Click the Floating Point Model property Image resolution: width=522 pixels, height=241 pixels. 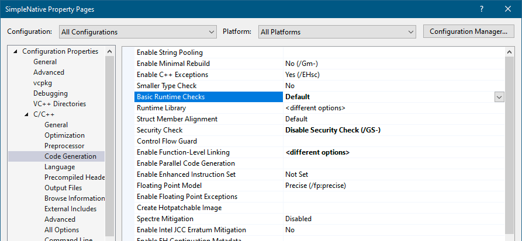[x=169, y=186]
